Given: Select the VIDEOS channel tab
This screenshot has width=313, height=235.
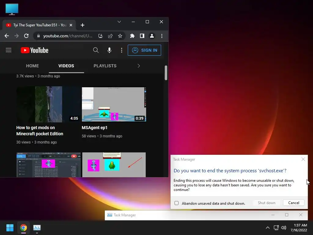Looking at the screenshot, I should 66,66.
